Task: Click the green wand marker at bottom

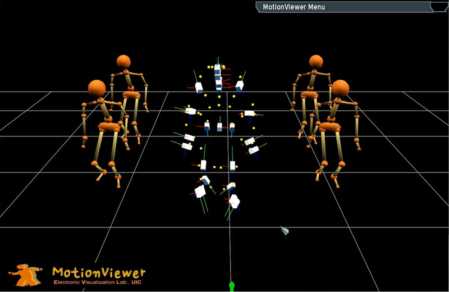Action: [232, 286]
